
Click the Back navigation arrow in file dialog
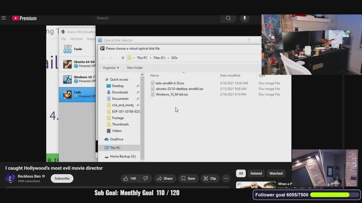coord(103,58)
